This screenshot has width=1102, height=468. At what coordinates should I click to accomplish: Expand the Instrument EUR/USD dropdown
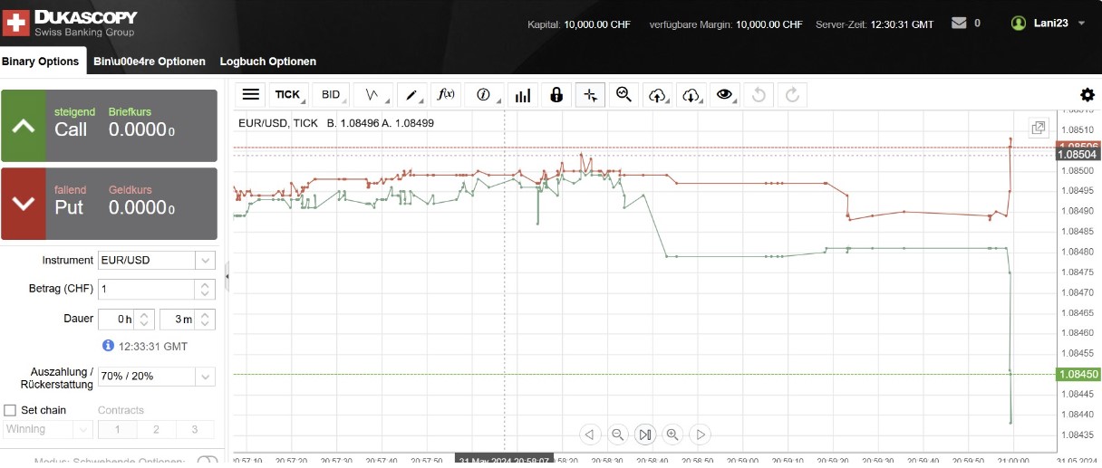(205, 261)
